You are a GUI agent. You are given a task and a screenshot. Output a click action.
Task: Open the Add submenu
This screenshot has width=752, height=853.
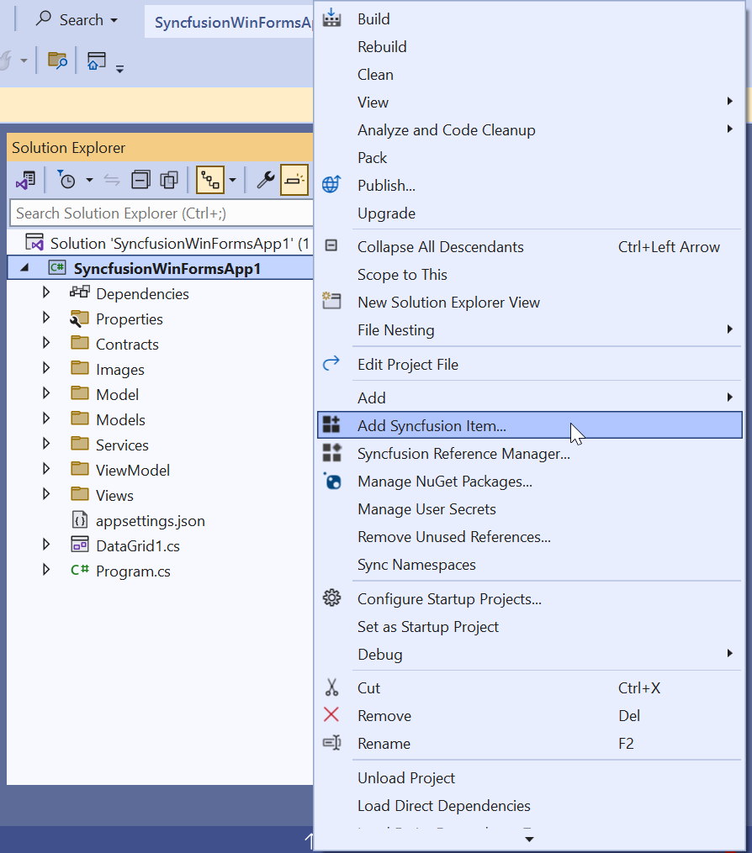[372, 398]
